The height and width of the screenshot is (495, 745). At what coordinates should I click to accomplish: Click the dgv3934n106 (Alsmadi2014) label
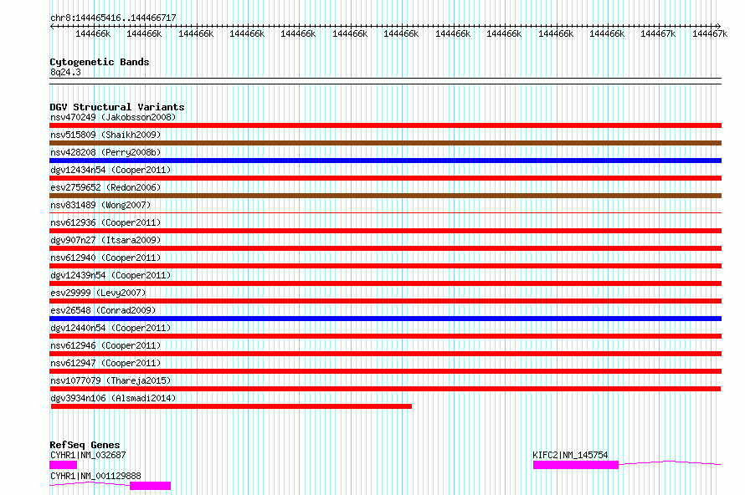[113, 398]
